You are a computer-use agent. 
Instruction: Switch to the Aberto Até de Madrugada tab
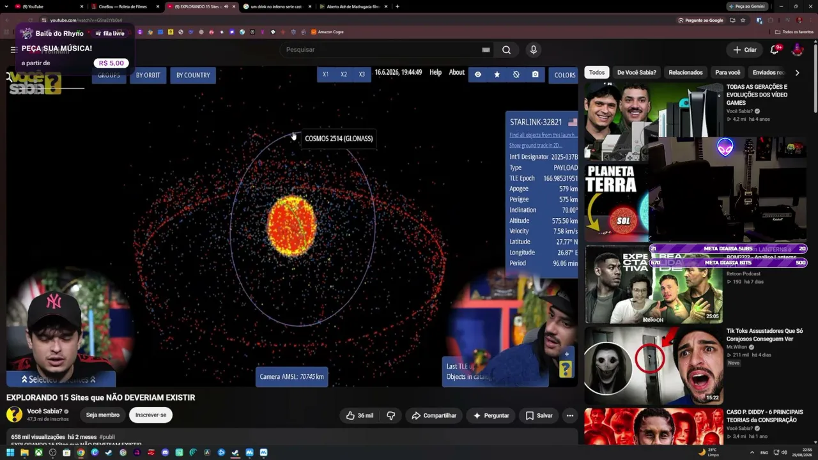pos(352,6)
